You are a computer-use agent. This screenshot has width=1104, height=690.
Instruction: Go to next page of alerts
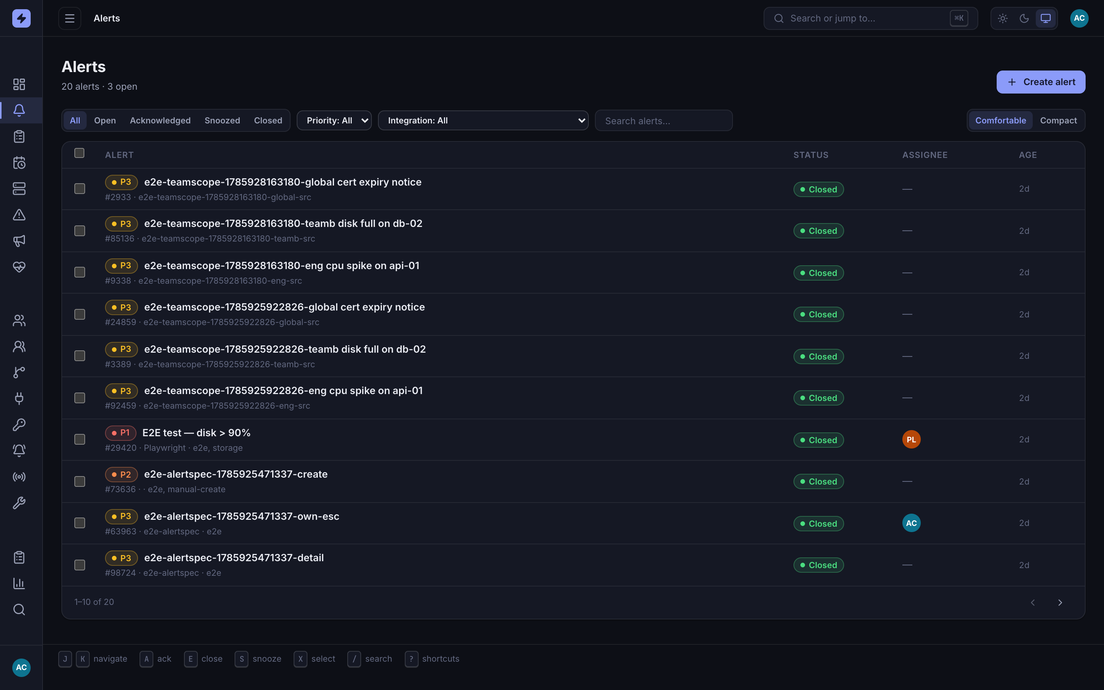(1060, 602)
